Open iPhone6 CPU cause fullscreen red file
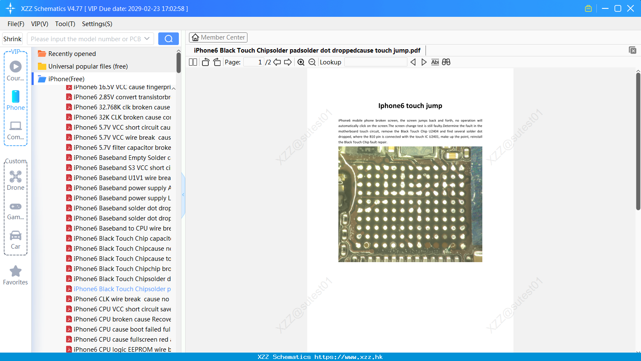The width and height of the screenshot is (641, 361). point(118,340)
